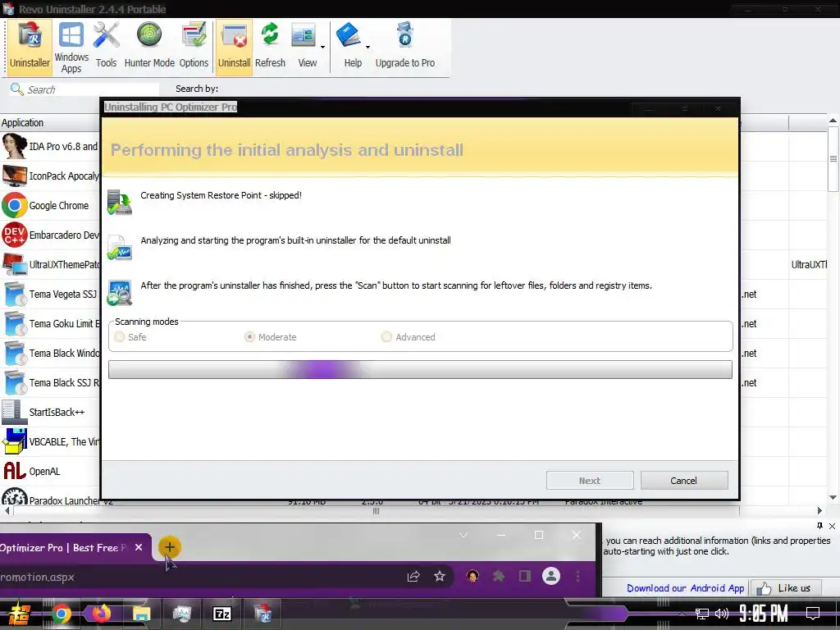The image size is (840, 630).
Task: Bookmark this page with the star icon
Action: pyautogui.click(x=440, y=577)
